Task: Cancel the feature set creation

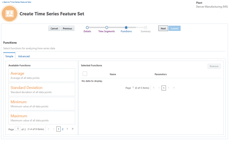Action: pyautogui.click(x=54, y=28)
